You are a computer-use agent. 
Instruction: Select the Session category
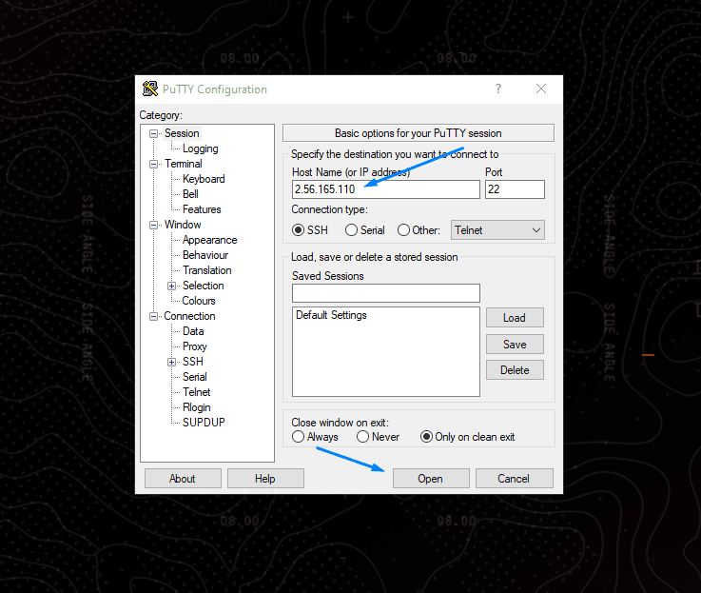(x=182, y=133)
